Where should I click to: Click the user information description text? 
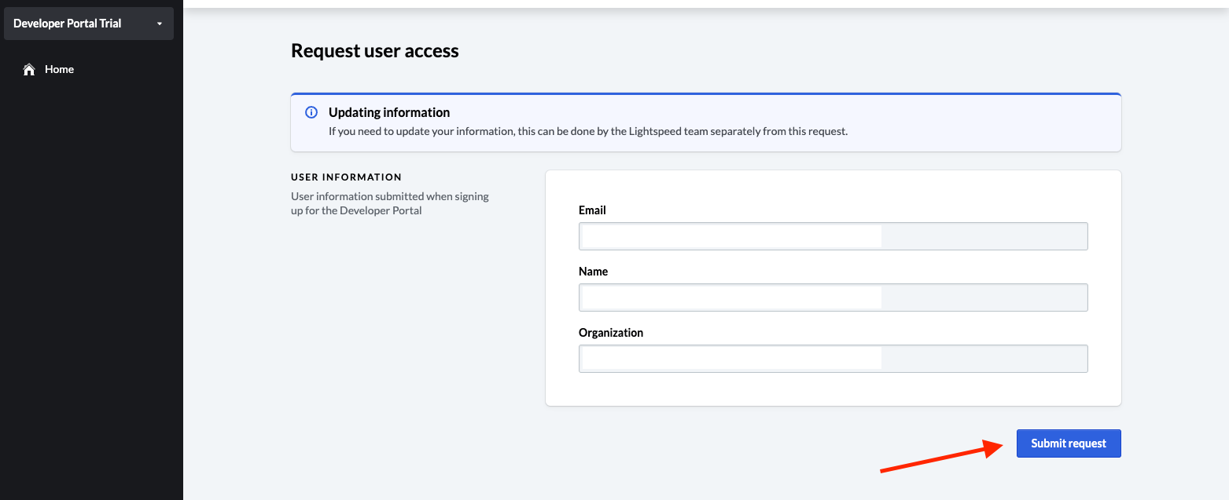[x=389, y=203]
